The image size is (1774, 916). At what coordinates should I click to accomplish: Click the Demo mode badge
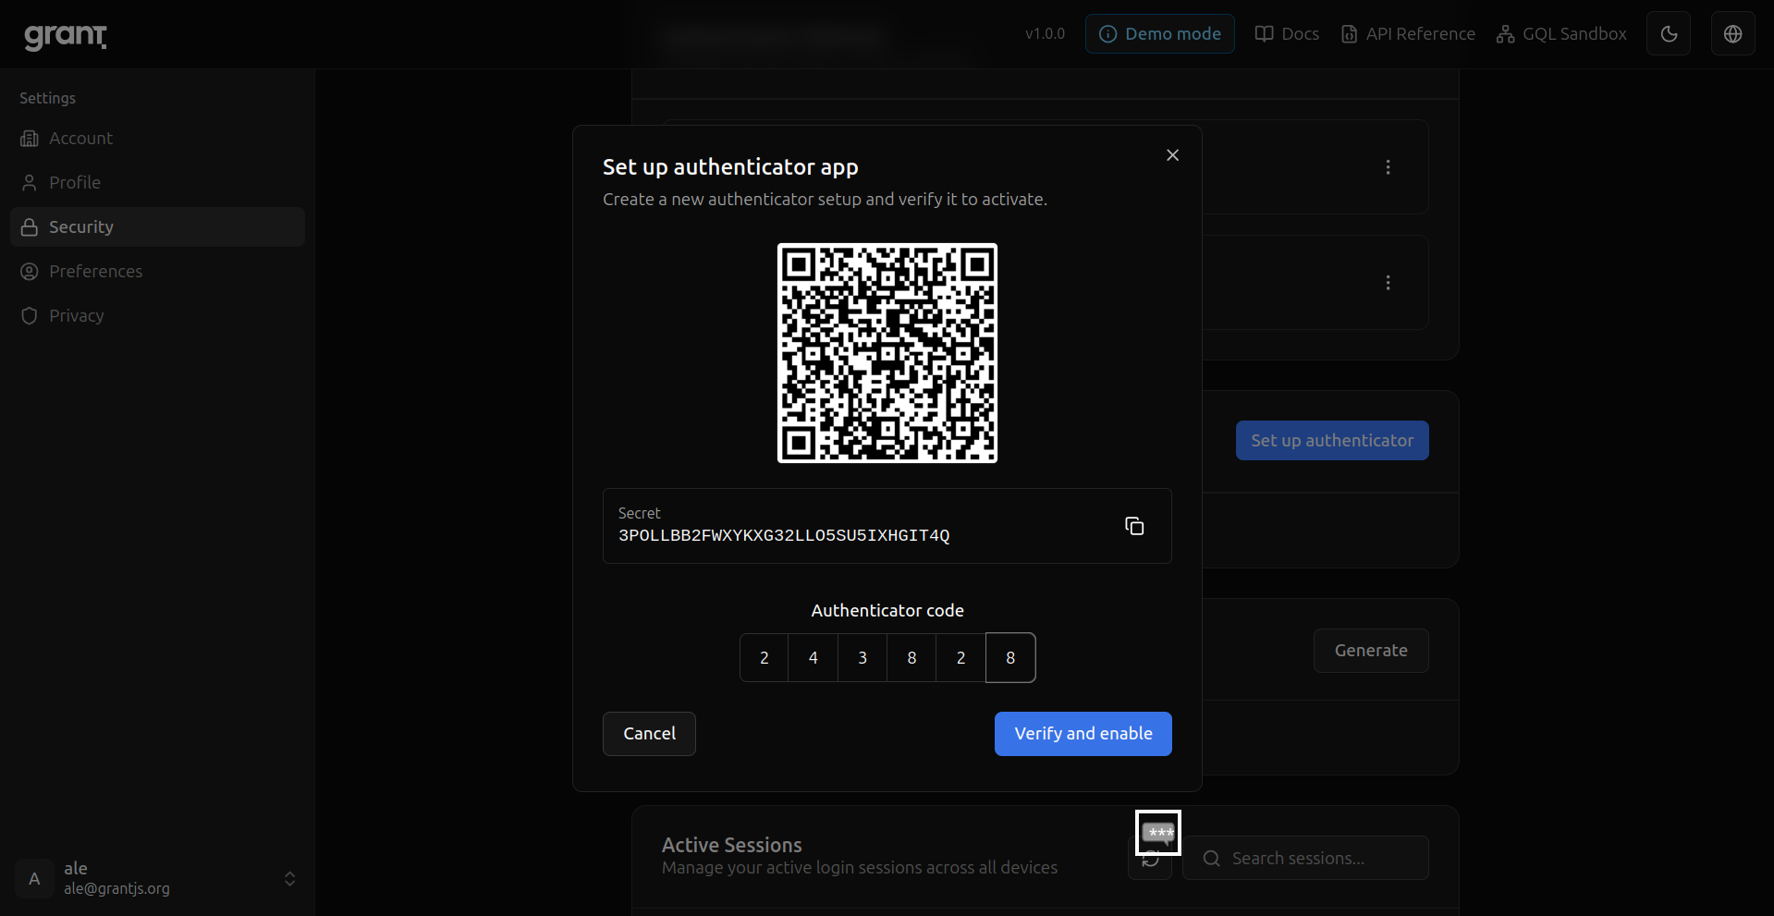coord(1159,34)
